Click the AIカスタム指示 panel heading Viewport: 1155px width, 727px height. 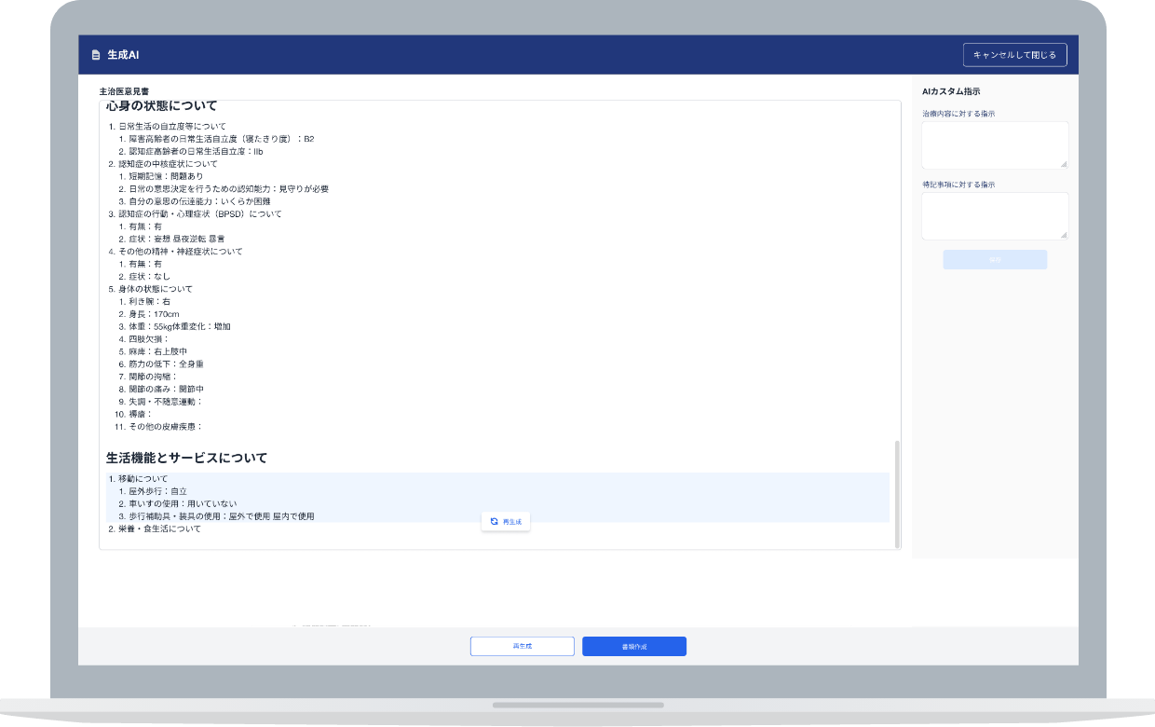[950, 91]
